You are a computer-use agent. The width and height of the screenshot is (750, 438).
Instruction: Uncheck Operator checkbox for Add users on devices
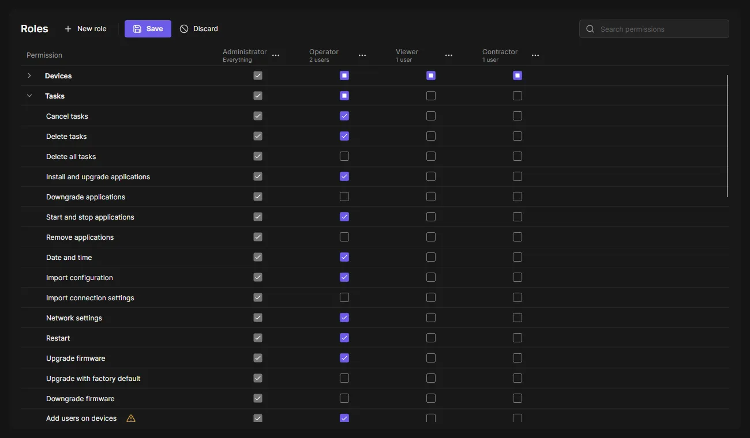(x=344, y=418)
